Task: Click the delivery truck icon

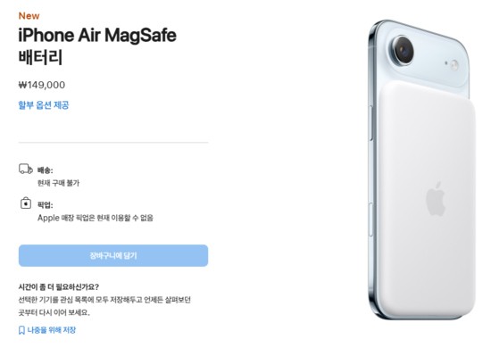Action: (x=26, y=169)
